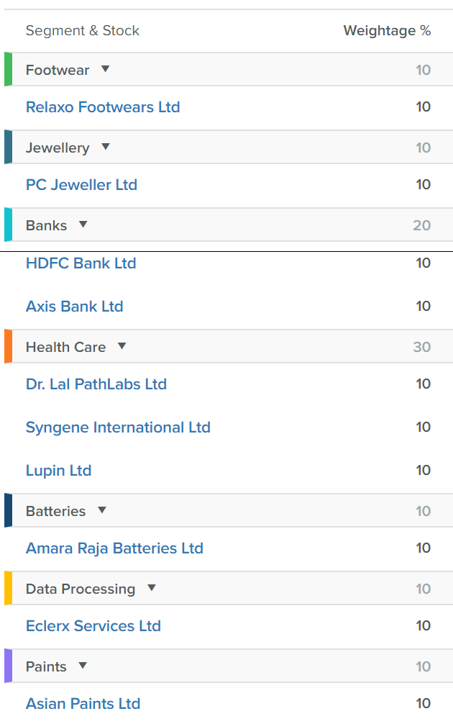
Task: Click the Segment & Stock column header
Action: tap(83, 30)
